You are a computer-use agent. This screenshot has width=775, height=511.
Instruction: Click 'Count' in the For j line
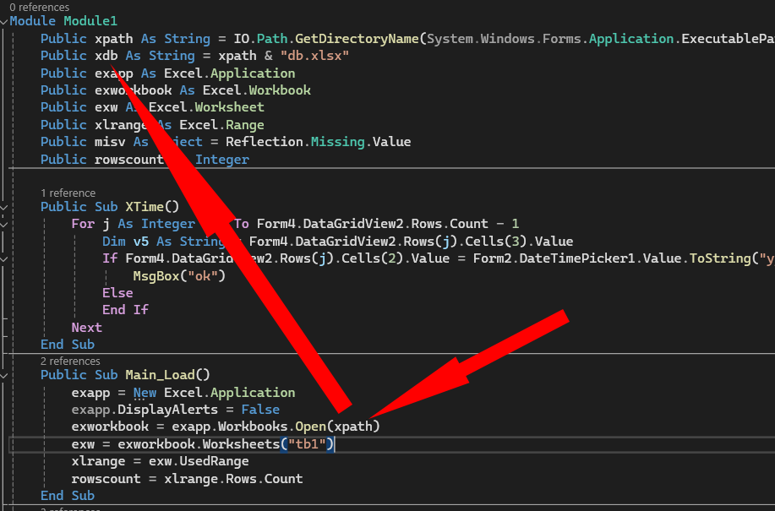tap(468, 224)
